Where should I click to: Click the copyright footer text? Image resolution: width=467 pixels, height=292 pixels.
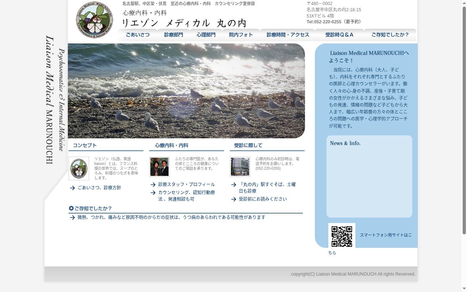click(x=353, y=274)
